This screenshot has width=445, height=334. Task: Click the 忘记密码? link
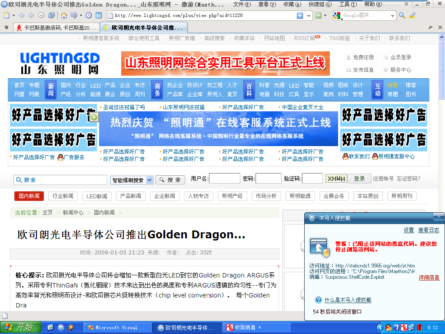point(408,178)
